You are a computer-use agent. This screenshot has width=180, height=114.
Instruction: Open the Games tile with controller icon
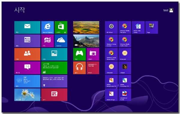(x=79, y=54)
